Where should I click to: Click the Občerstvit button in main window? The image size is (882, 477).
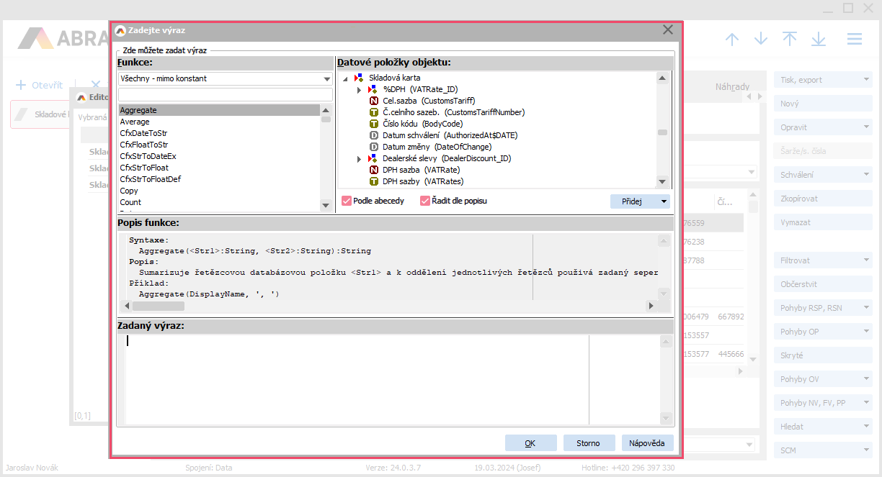824,284
